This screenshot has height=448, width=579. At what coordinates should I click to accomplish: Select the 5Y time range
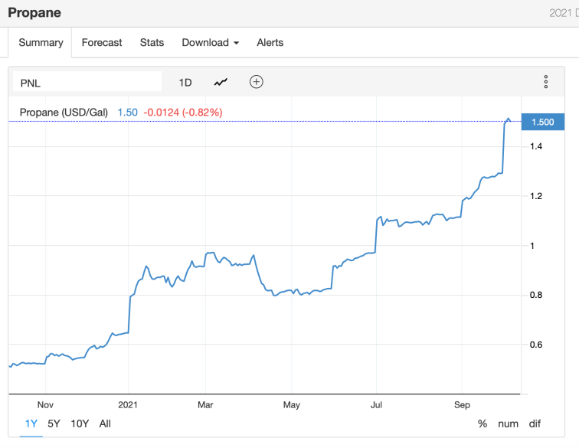coord(54,423)
